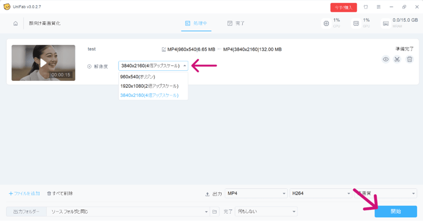
Task: Click すべて削除 to remove all
Action: tap(60, 194)
